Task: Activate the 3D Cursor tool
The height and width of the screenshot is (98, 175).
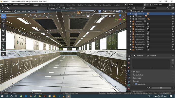Action: [x=4, y=21]
